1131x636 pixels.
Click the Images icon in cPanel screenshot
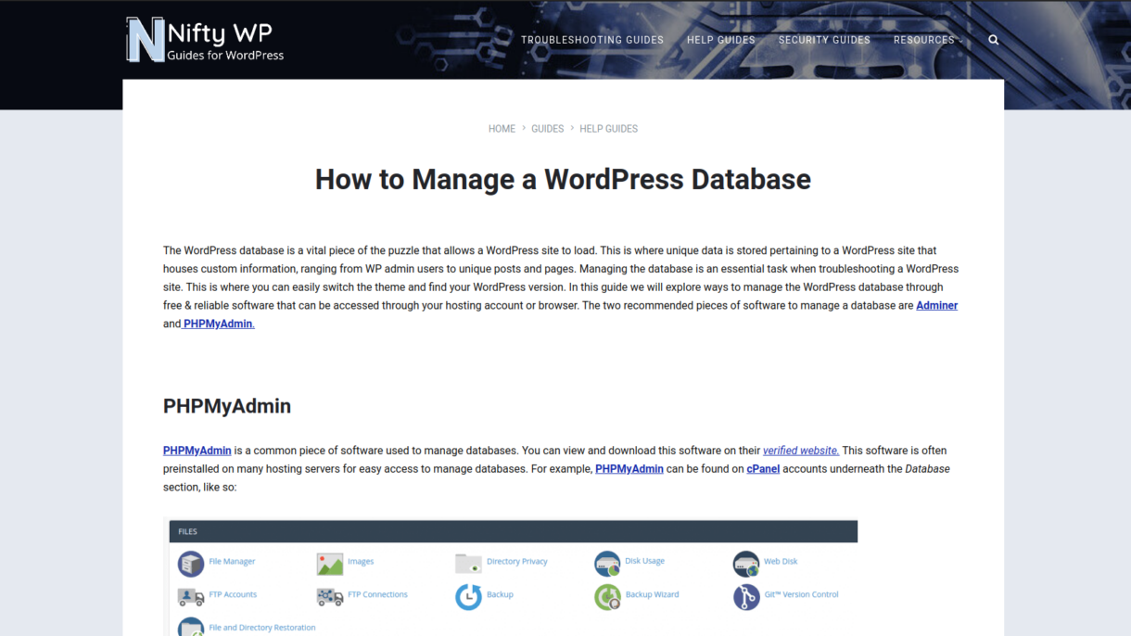pyautogui.click(x=330, y=563)
